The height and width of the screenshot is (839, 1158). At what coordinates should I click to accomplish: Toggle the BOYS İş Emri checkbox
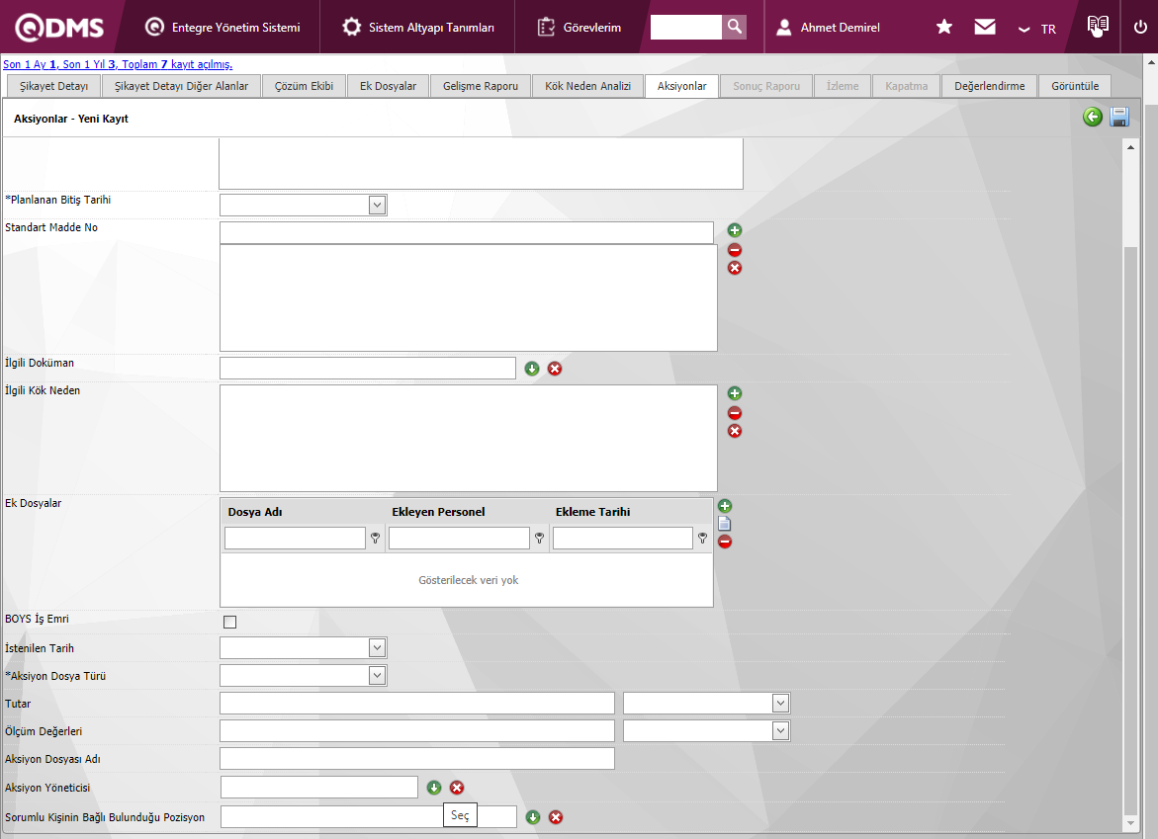(229, 622)
